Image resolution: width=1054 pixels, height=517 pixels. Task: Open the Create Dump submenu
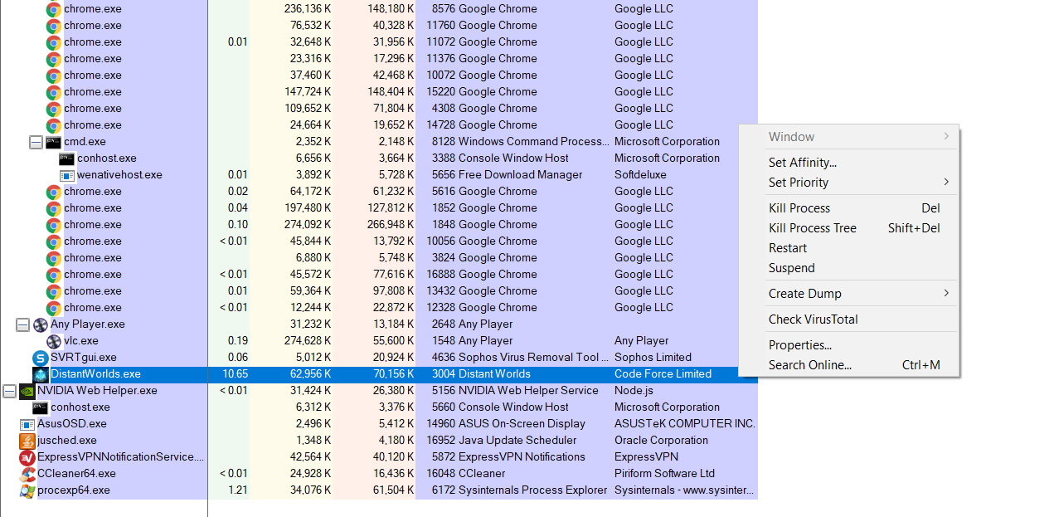point(858,294)
